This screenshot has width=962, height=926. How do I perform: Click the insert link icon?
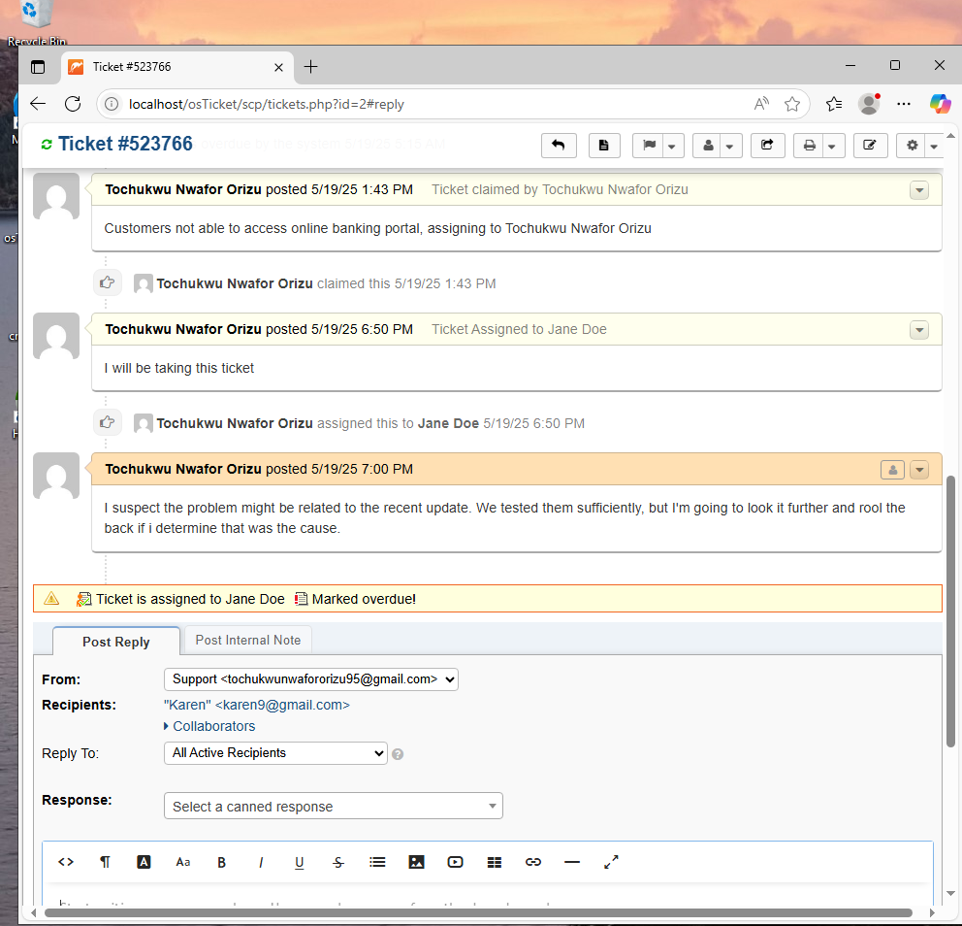pos(533,862)
